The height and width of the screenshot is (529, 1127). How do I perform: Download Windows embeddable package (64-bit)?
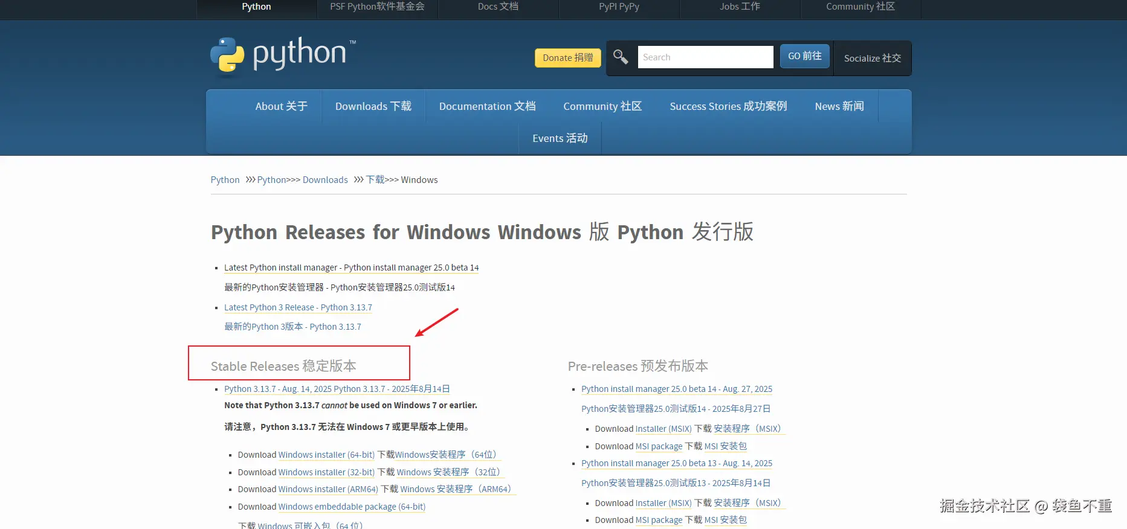tap(352, 507)
